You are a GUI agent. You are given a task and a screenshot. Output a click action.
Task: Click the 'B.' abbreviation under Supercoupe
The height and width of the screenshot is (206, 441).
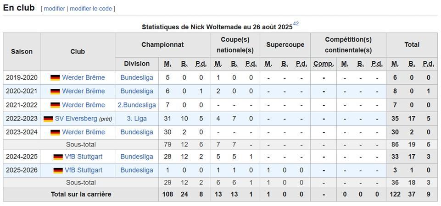tap(285, 64)
